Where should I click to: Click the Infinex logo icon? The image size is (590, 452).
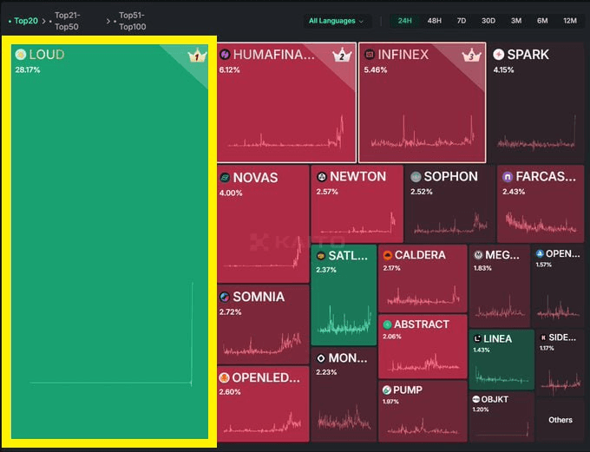(x=370, y=55)
